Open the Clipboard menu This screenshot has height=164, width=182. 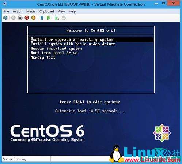[x=47, y=11]
